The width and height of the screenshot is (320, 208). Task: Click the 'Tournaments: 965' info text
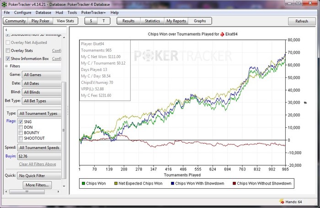pyautogui.click(x=96, y=50)
